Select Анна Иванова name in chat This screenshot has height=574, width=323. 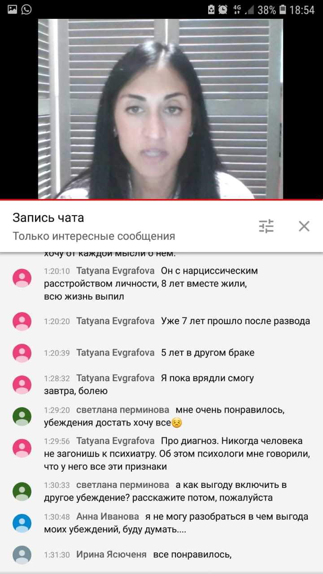tap(108, 517)
